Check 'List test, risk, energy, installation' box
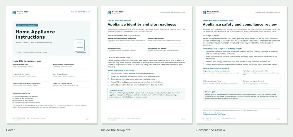This screenshot has width=293, height=137. (x=204, y=61)
